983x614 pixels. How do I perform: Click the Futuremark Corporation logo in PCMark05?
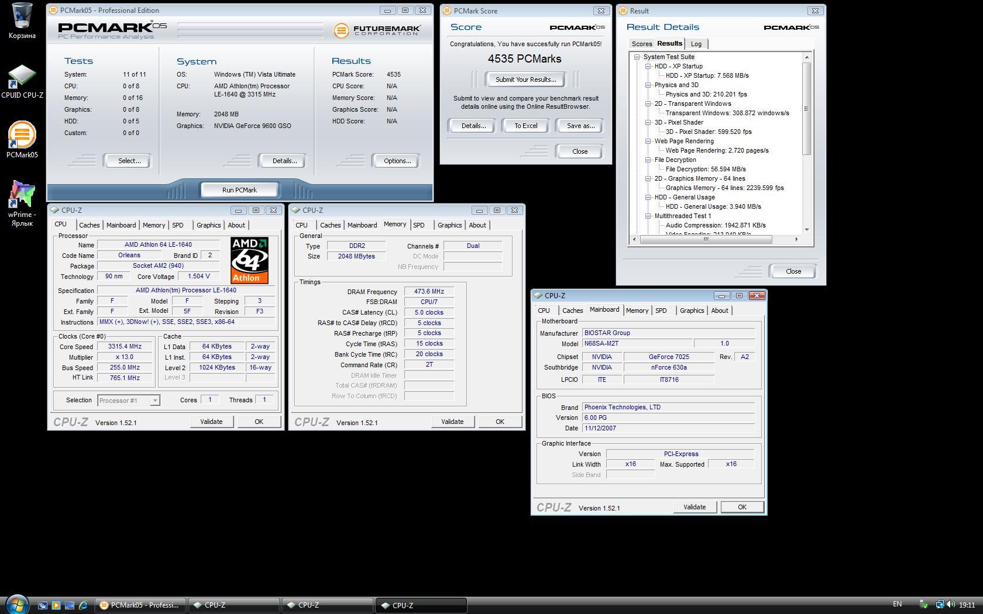pyautogui.click(x=376, y=30)
